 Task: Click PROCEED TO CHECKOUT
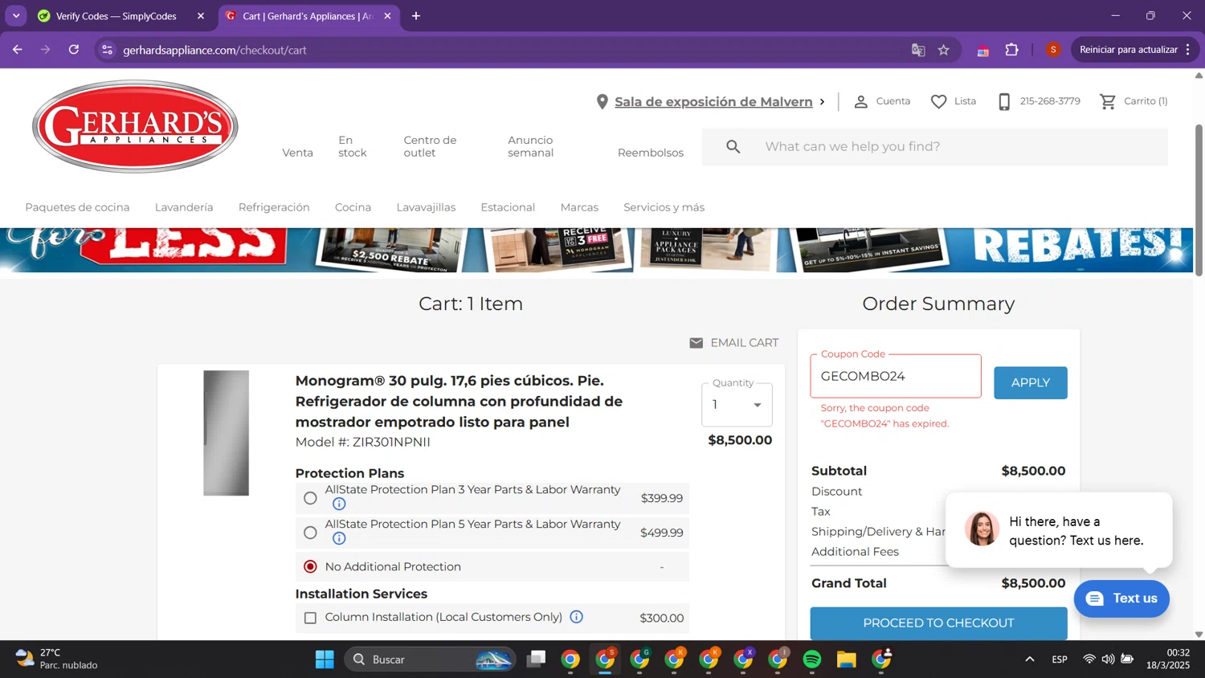[x=938, y=623]
